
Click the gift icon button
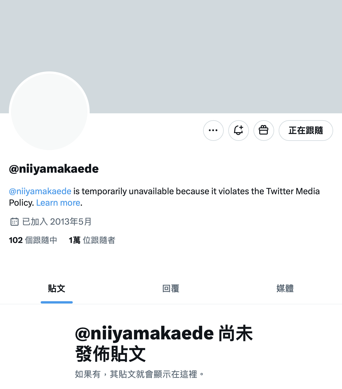pyautogui.click(x=264, y=131)
